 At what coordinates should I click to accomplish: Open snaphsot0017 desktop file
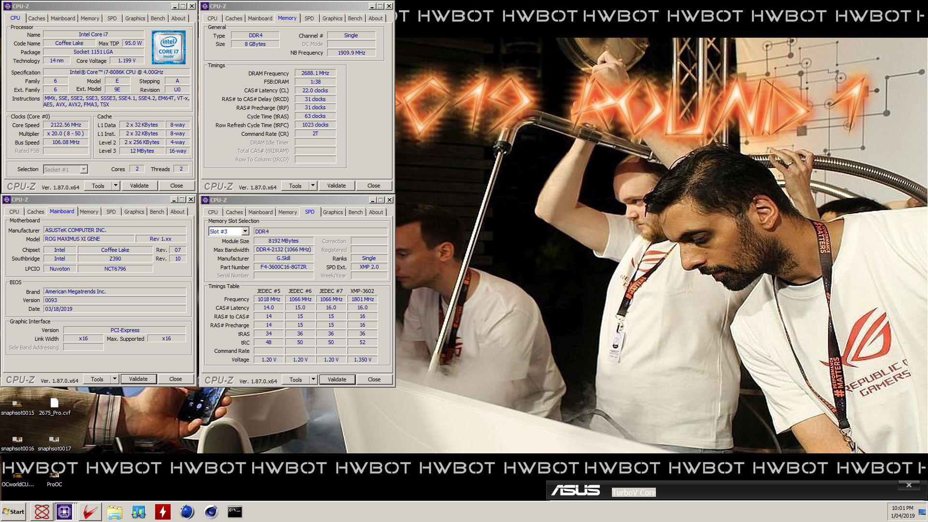tap(55, 443)
